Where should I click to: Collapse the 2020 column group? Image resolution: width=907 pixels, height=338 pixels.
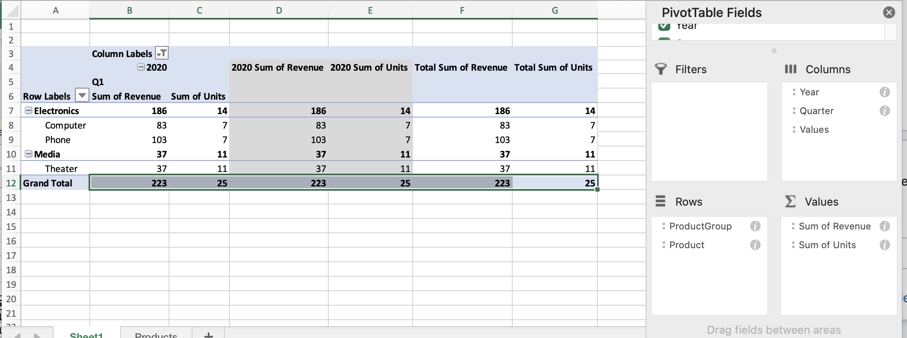pos(141,67)
